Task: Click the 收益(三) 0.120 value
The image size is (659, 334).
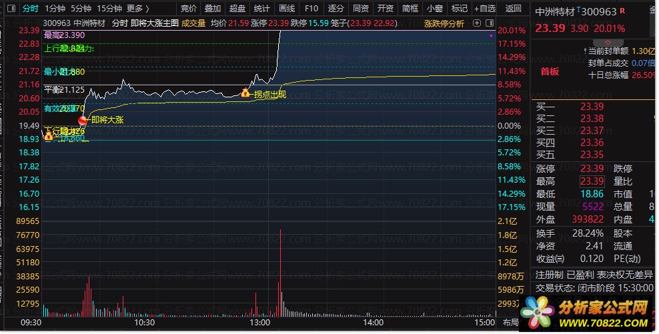Action: 592,259
